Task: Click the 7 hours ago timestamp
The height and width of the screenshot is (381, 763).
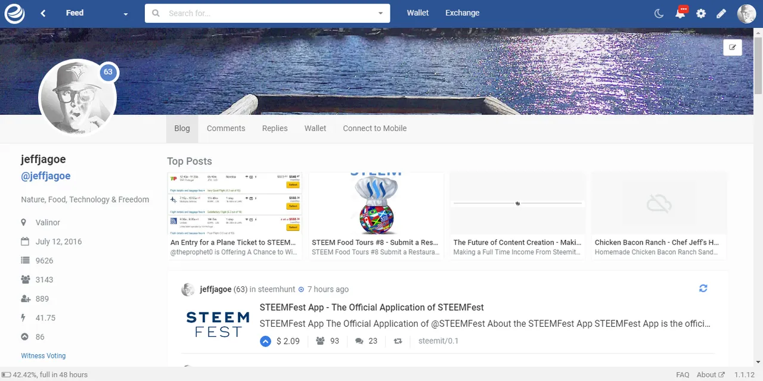Action: [328, 289]
